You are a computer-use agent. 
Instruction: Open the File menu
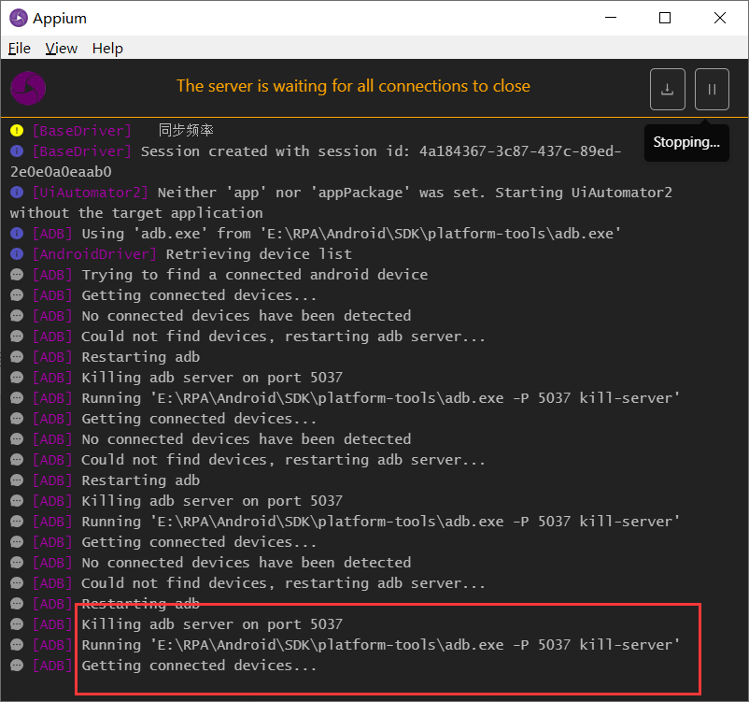(x=20, y=49)
